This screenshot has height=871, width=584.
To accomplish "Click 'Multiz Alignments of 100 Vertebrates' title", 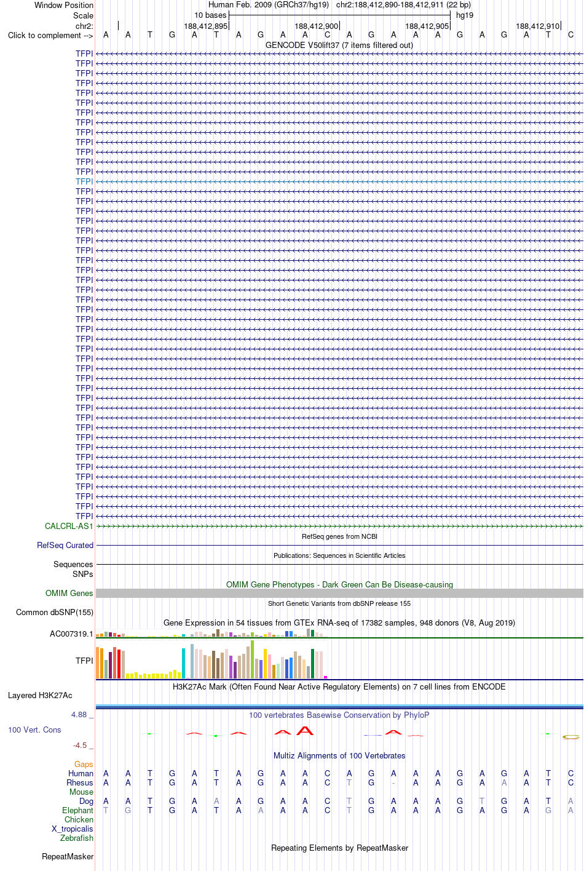I will click(x=339, y=755).
